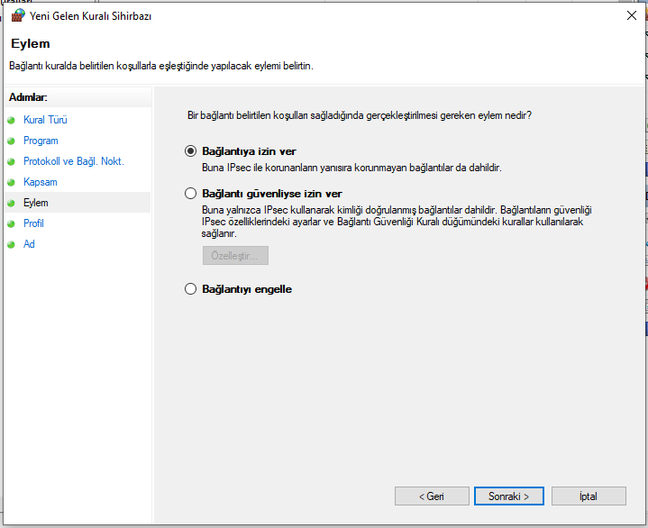
Task: Click the text "Bağlantı kuralda belirtilen koşullarla..."
Action: pyautogui.click(x=161, y=66)
